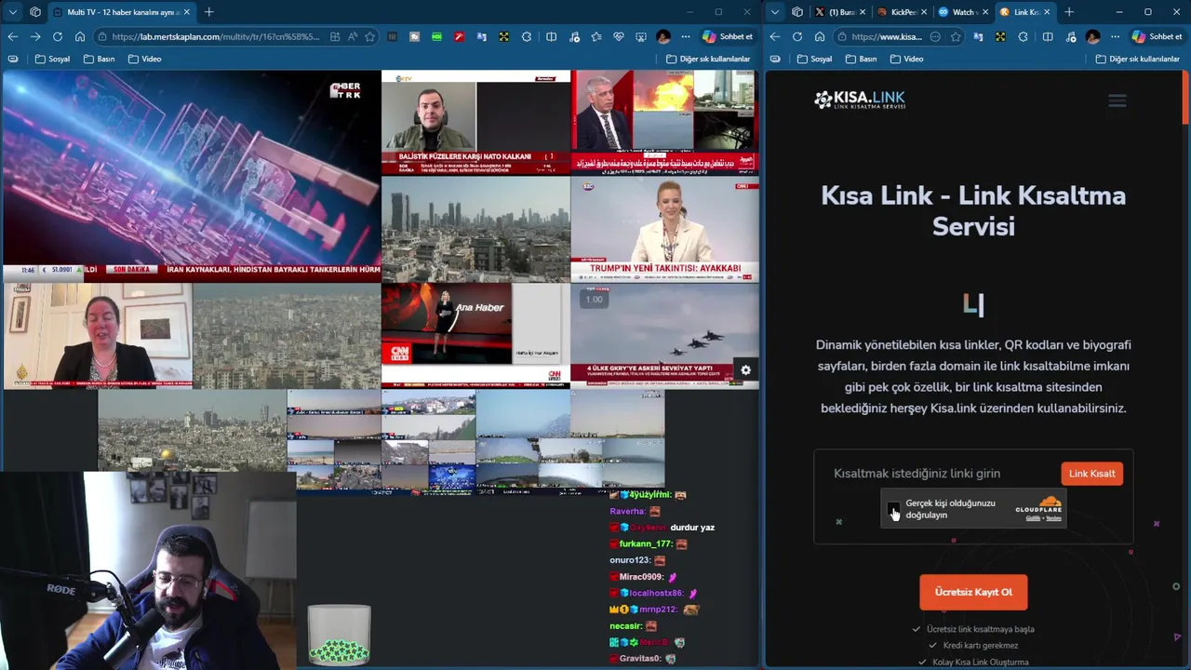Reload the Kisa.link page

796,36
